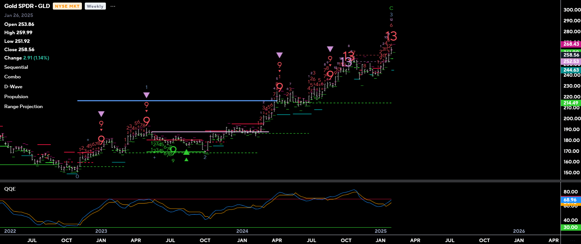The image size is (581, 244).
Task: Click the 268.43 pink price label
Action: [571, 44]
